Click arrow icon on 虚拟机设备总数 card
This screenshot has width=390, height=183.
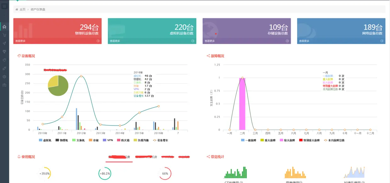pos(193,41)
